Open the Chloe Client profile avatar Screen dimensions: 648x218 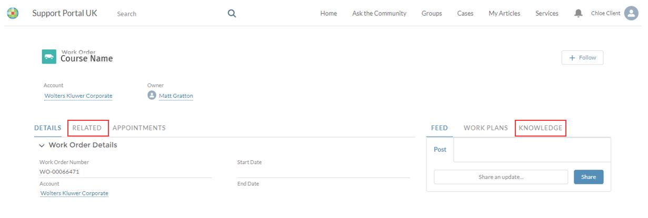(631, 13)
